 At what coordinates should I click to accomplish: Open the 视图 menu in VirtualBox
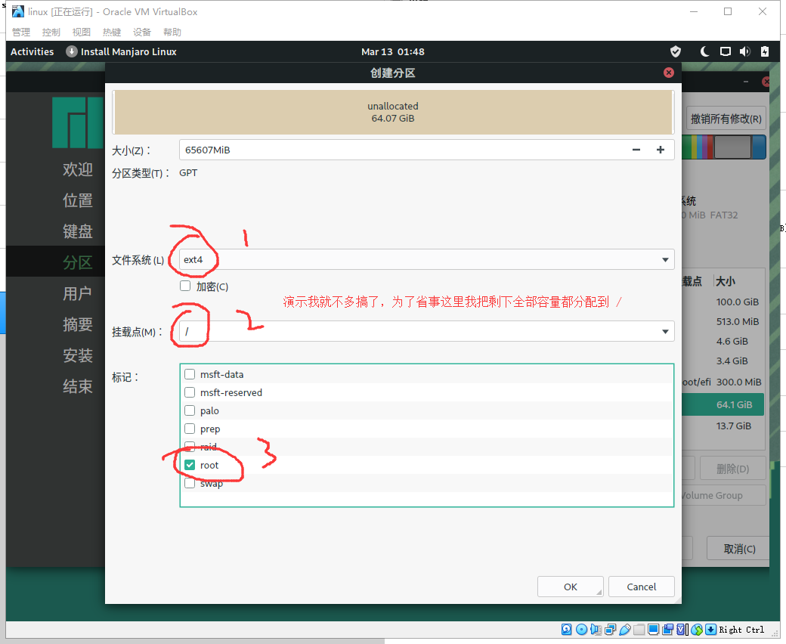(82, 33)
